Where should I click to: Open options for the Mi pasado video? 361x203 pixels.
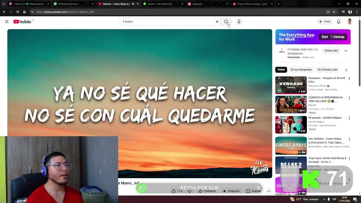point(349,118)
